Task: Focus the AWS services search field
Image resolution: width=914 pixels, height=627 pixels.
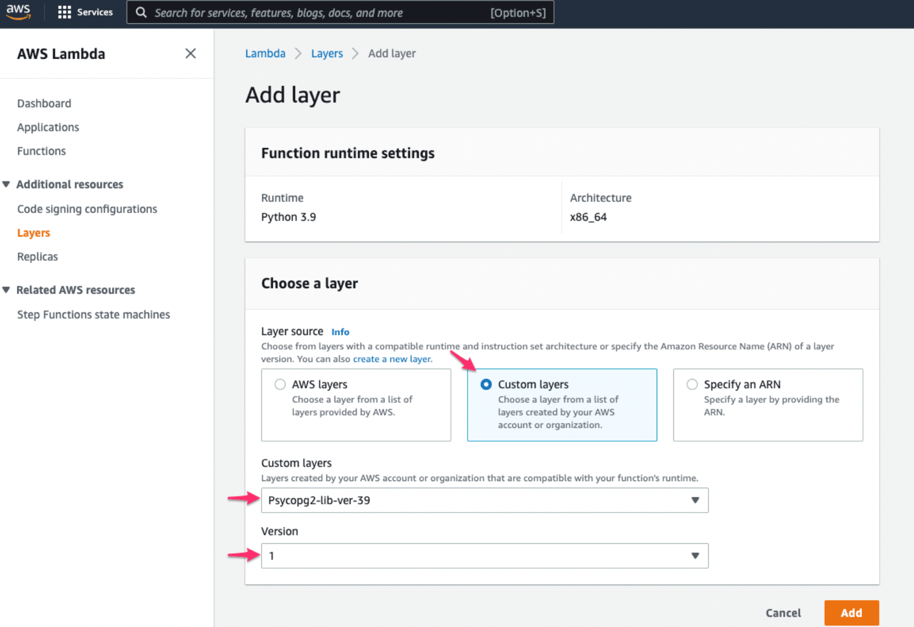Action: click(x=340, y=12)
